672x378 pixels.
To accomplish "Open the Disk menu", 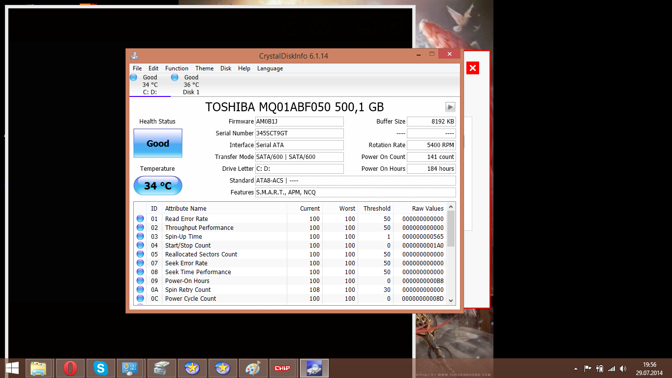I will [226, 68].
